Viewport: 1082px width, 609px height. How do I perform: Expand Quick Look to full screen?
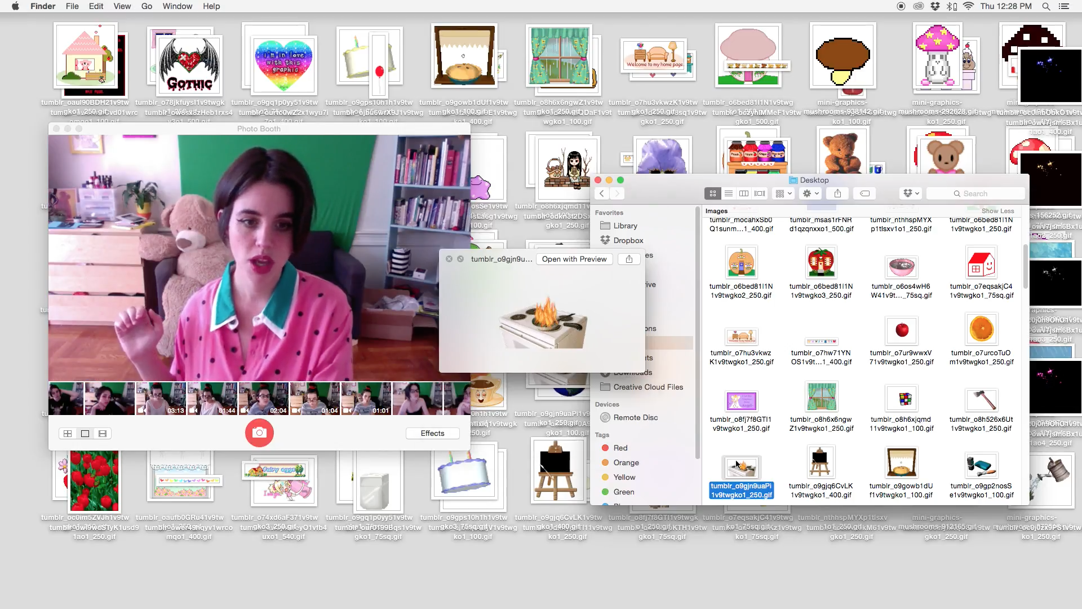click(x=460, y=259)
